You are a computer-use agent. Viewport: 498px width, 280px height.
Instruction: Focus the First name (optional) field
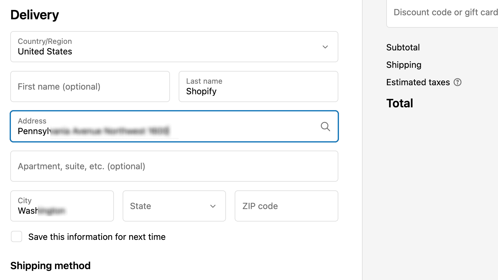pyautogui.click(x=90, y=86)
